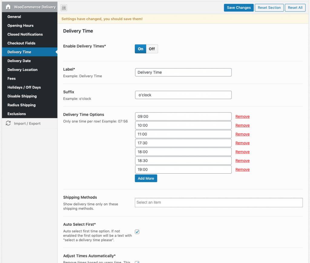Click the expand-all sections icon in header

[x=64, y=8]
